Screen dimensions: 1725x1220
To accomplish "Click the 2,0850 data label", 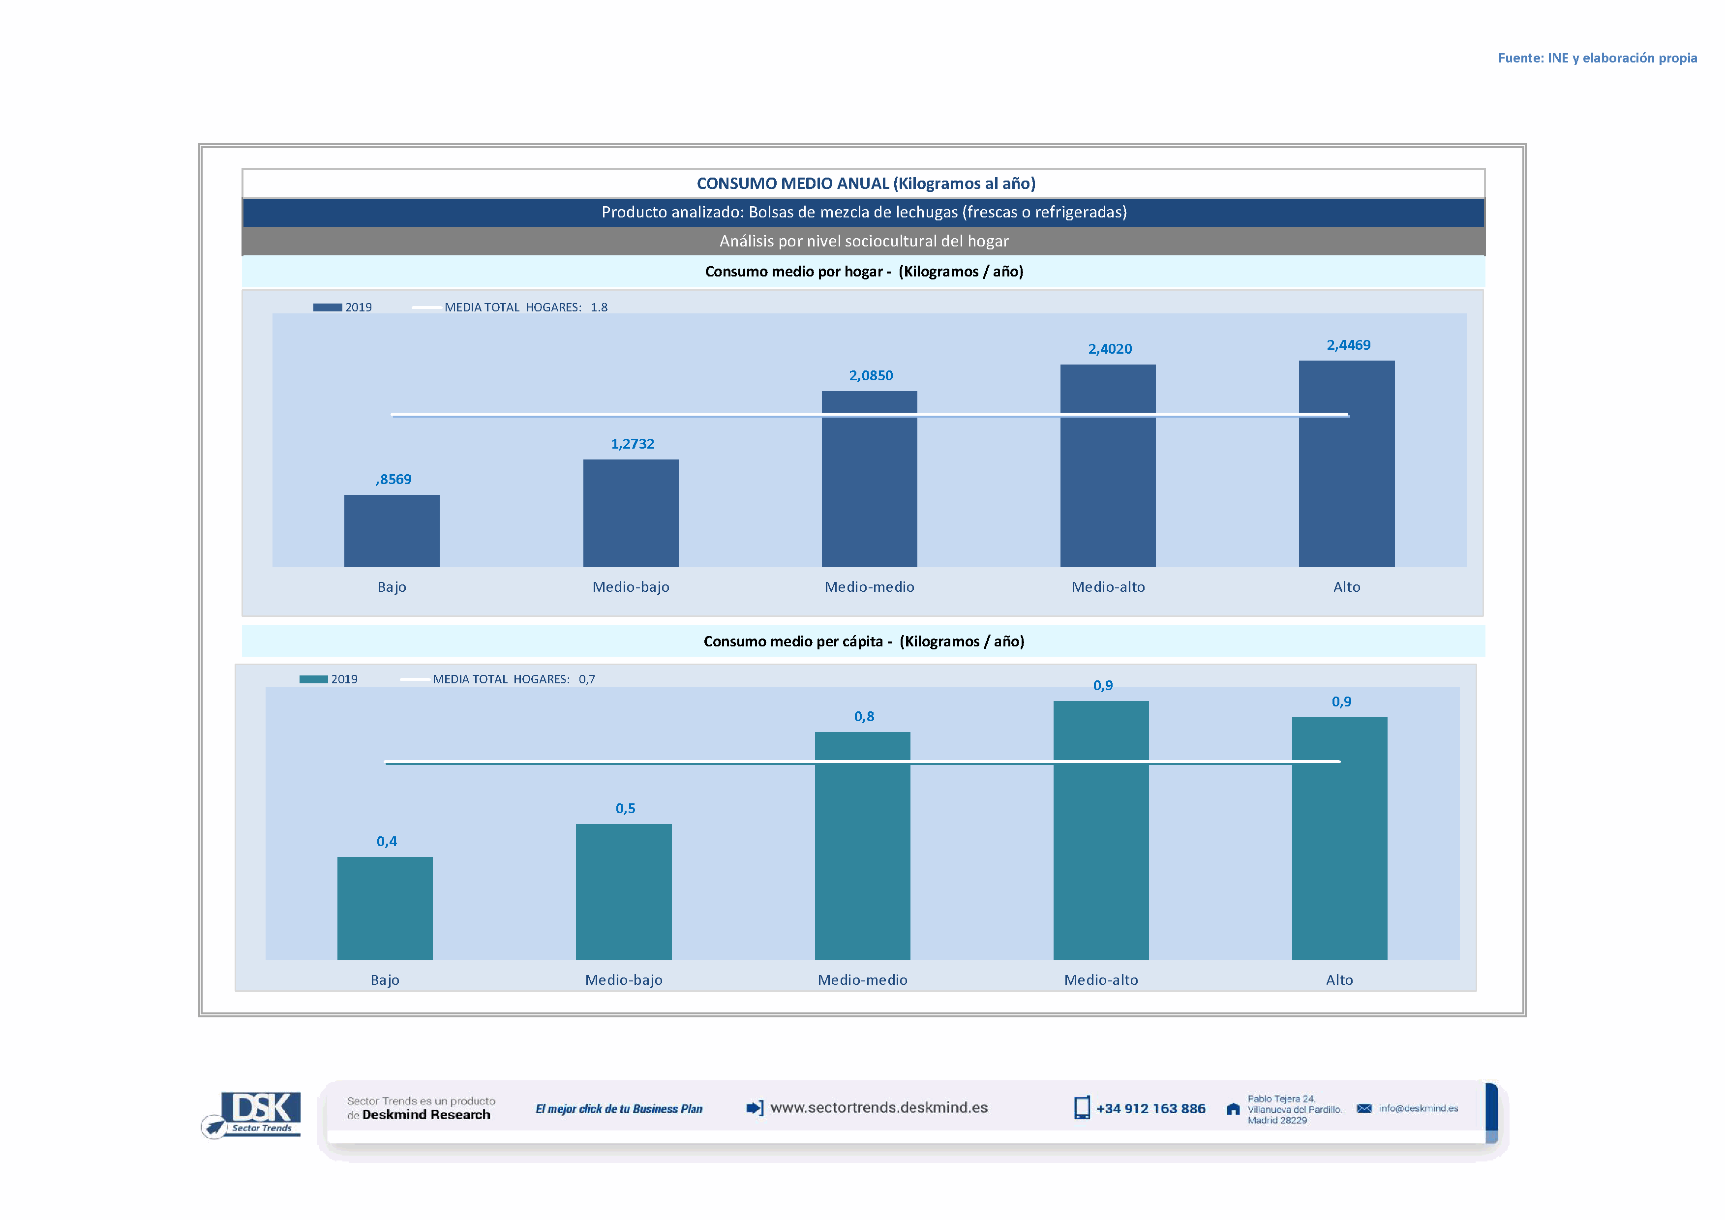I will 871,376.
